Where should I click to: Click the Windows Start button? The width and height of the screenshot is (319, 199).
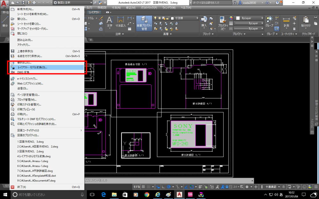coord(5,195)
